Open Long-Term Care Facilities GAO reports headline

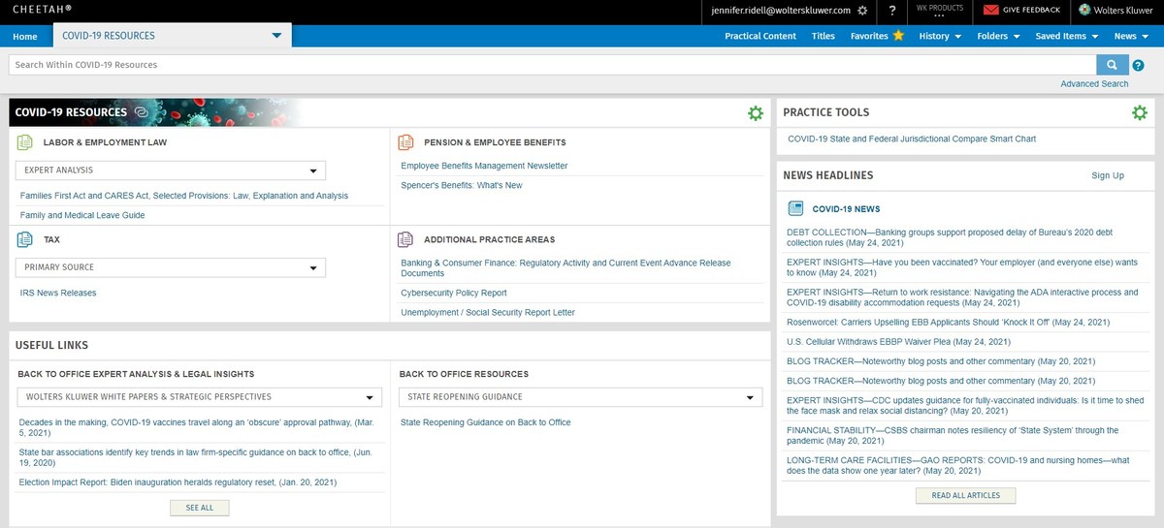coord(959,464)
